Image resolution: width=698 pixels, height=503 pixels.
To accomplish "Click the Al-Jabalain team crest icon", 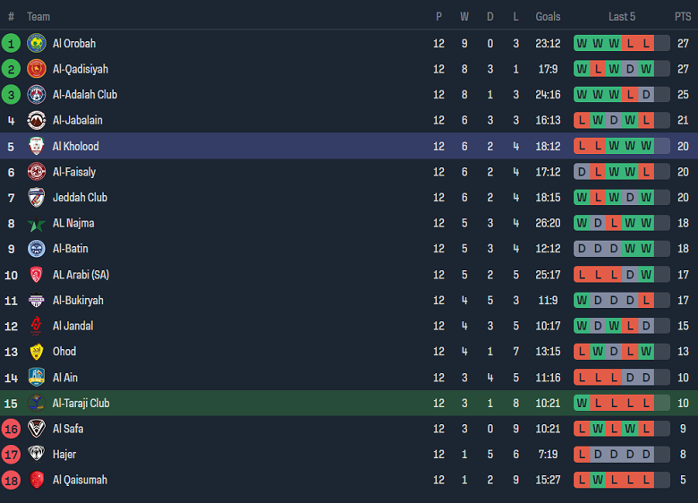I will click(x=37, y=121).
